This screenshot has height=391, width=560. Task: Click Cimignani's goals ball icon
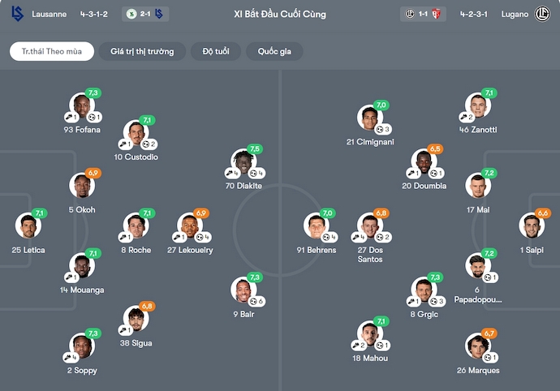[381, 129]
